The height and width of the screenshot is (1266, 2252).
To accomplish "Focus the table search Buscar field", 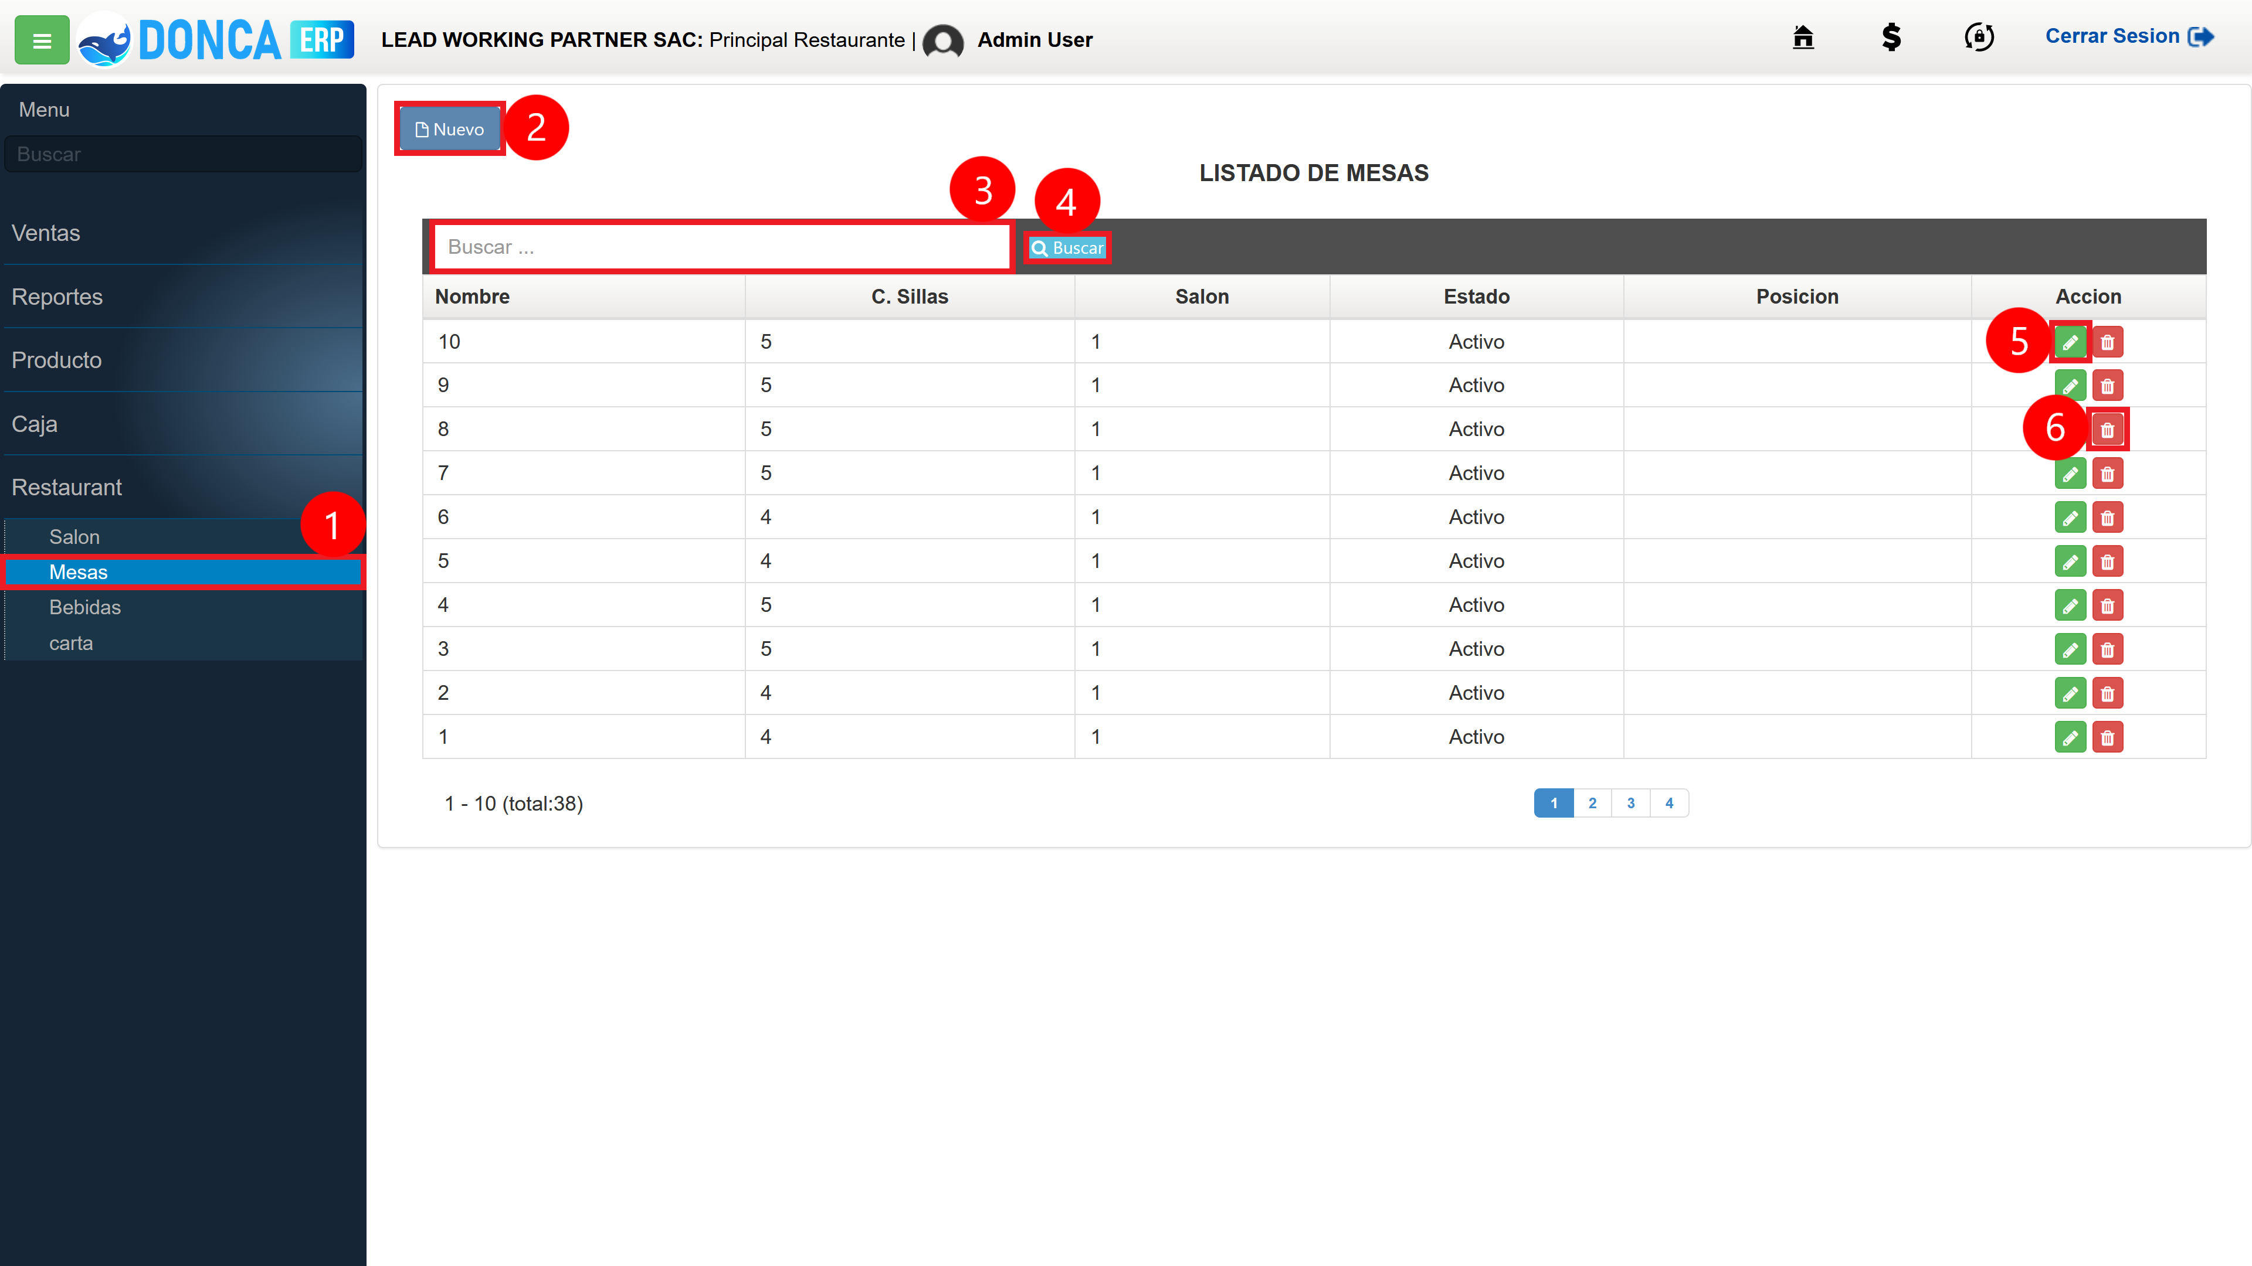I will [x=722, y=247].
